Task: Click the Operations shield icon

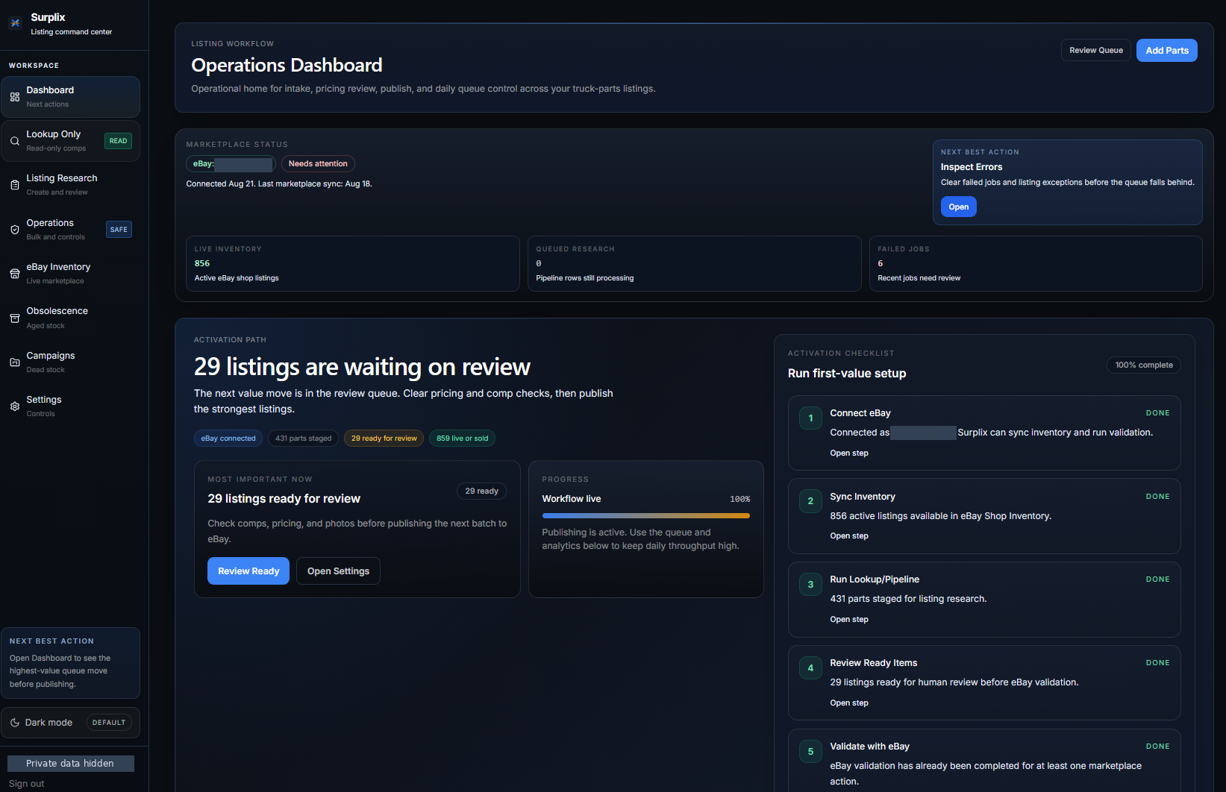Action: (15, 230)
